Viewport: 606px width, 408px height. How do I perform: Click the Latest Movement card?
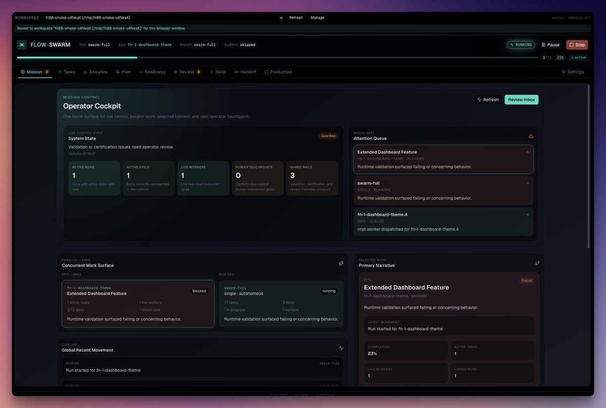449,326
